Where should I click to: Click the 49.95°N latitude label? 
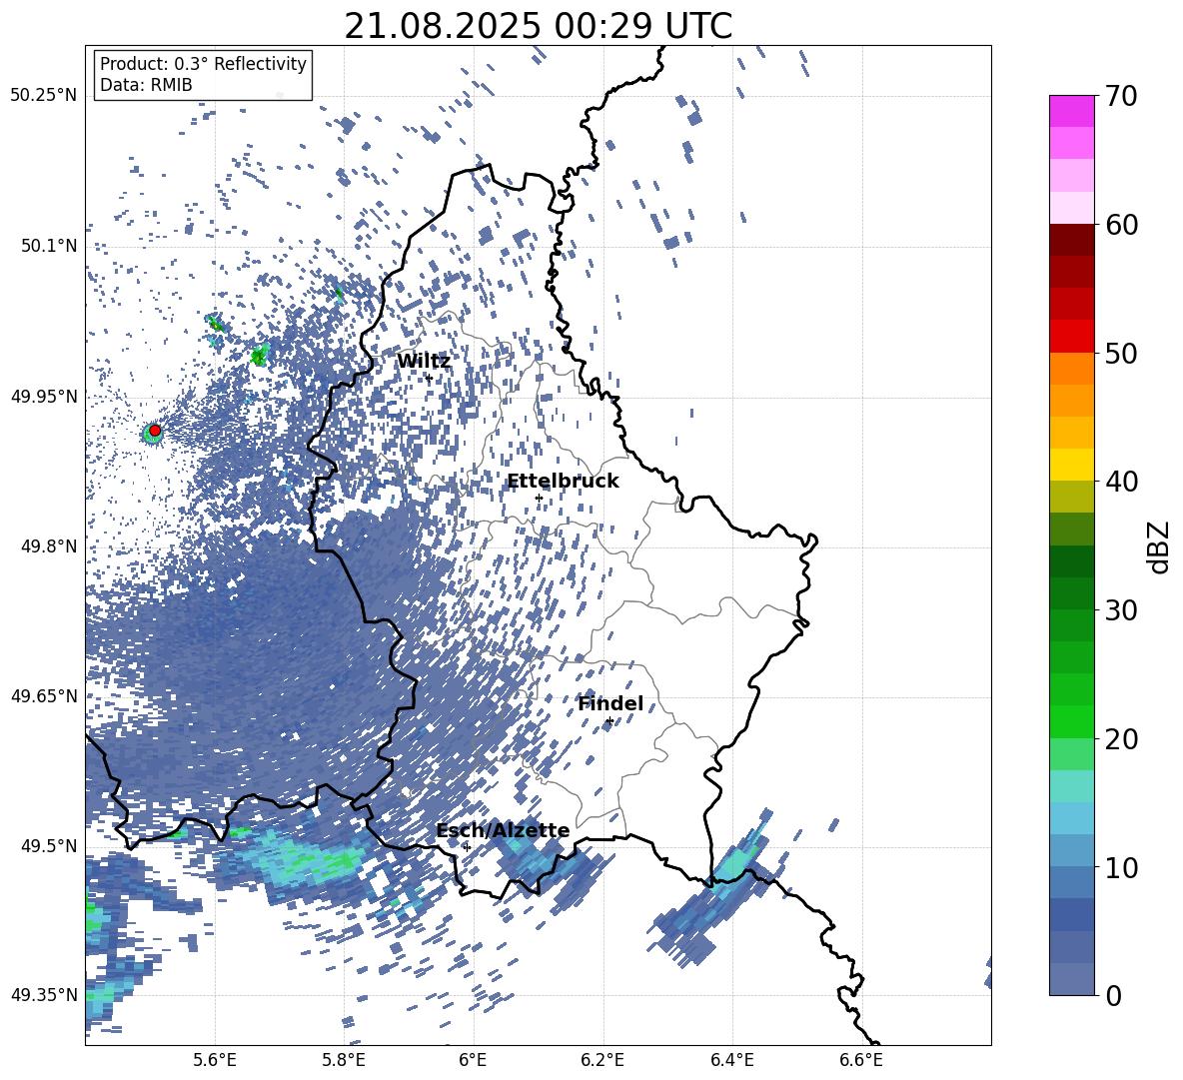[x=44, y=396]
